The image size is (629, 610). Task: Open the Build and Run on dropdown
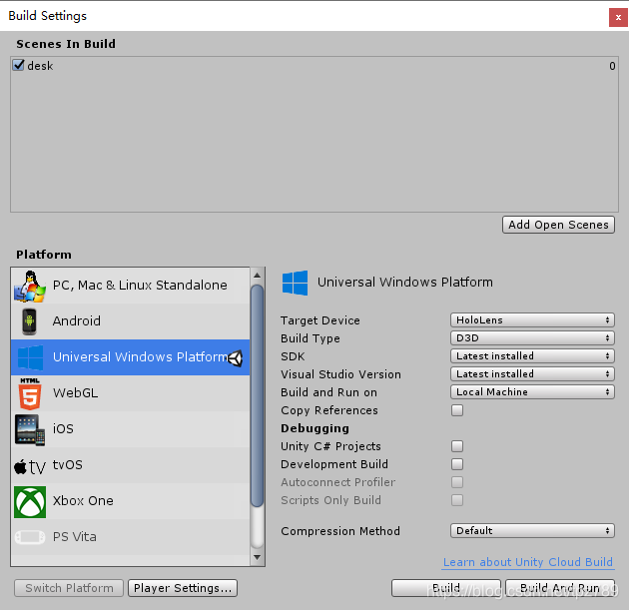click(x=532, y=391)
